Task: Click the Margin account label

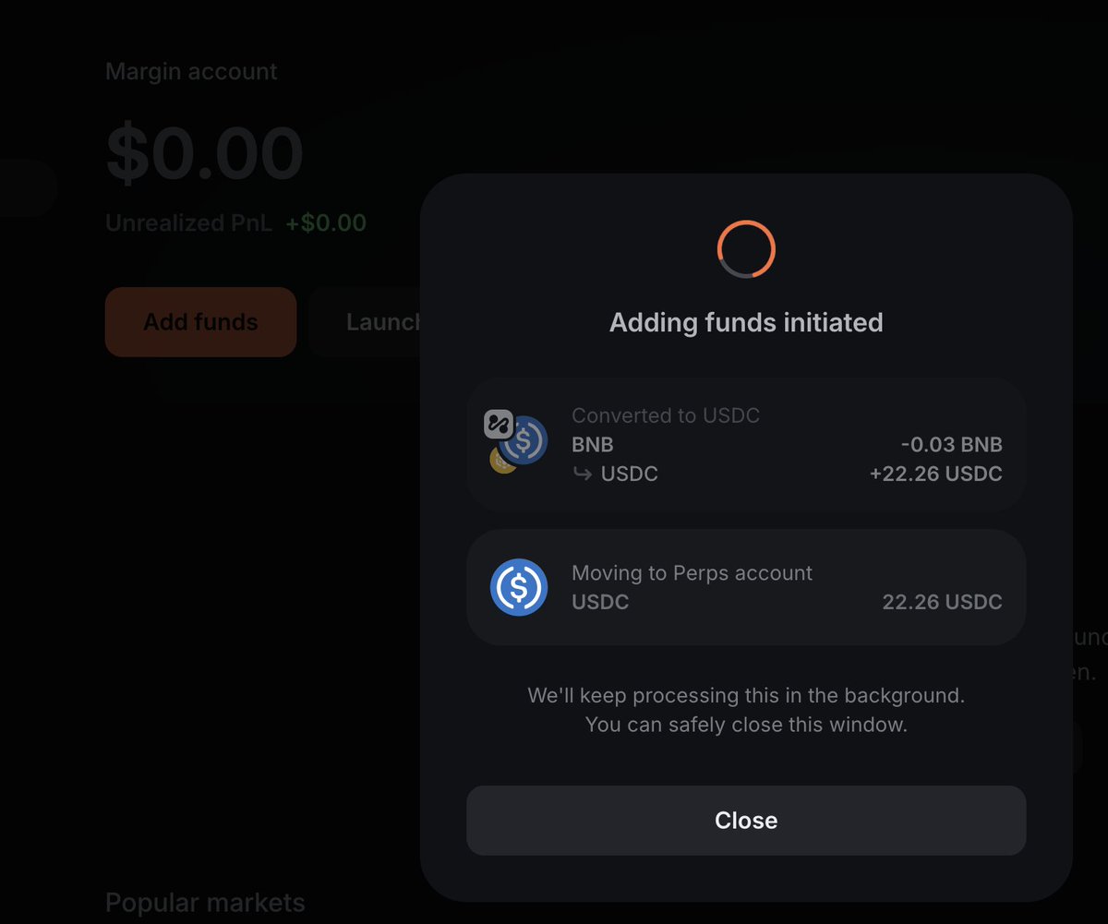Action: [x=191, y=71]
